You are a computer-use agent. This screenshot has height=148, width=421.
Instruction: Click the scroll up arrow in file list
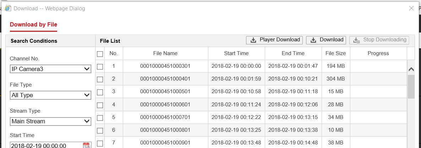pyautogui.click(x=411, y=69)
